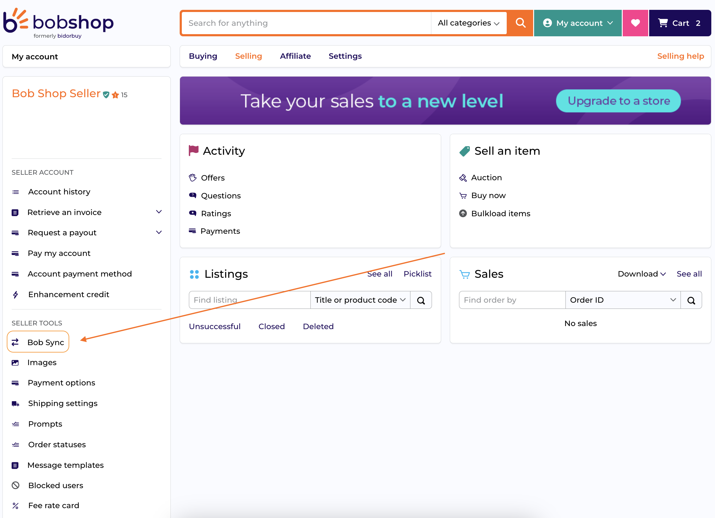Screen dimensions: 715x518
Task: Open the Deleted listings tab
Action: coord(318,326)
